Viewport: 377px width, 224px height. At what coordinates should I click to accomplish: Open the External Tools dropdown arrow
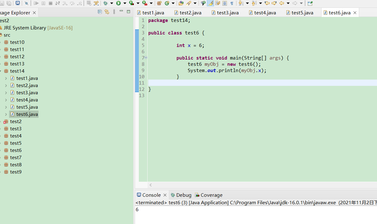[x=151, y=3]
